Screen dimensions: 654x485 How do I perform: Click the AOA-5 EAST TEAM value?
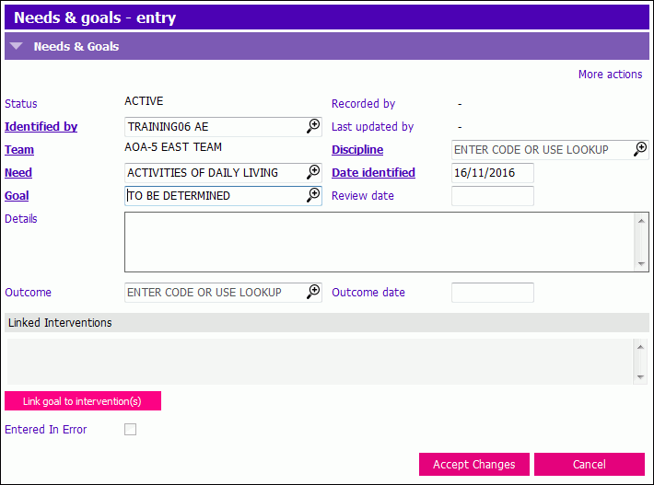[173, 146]
